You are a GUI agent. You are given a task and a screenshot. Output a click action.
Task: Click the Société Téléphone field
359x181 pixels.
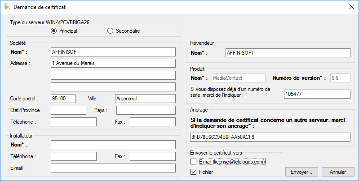point(74,122)
